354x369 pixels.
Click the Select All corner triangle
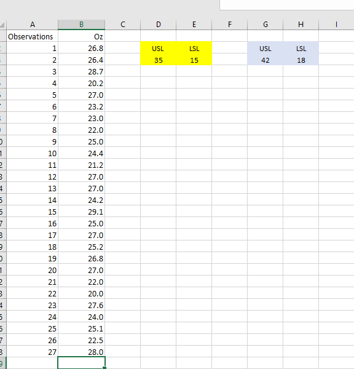pos(2,25)
